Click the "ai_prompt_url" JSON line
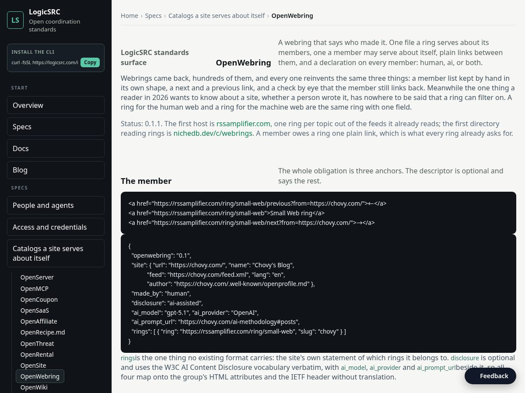 [x=215, y=322]
